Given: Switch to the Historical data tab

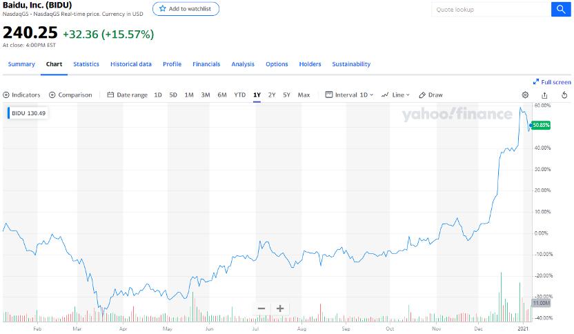Looking at the screenshot, I should [131, 64].
